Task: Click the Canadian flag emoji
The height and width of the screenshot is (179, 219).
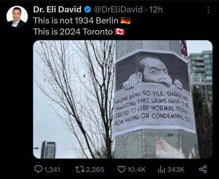Action: coord(120,32)
